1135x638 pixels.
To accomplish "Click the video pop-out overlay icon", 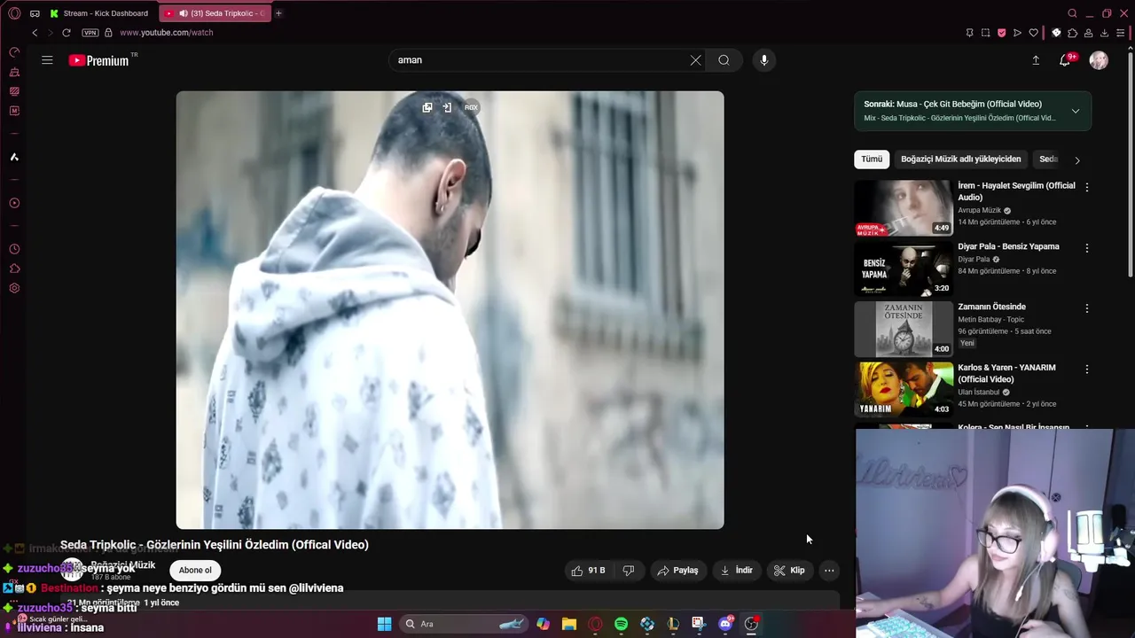I will pos(427,107).
